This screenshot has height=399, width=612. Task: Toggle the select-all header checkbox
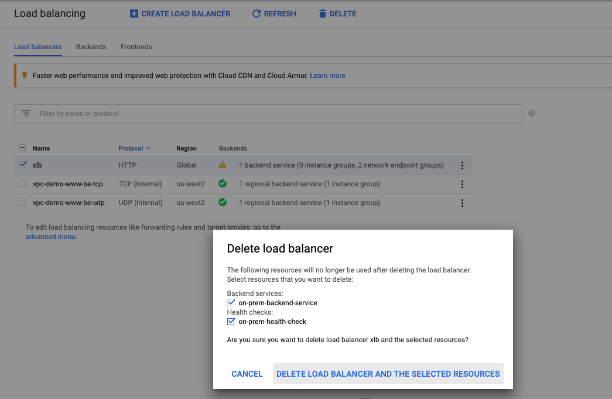[22, 148]
